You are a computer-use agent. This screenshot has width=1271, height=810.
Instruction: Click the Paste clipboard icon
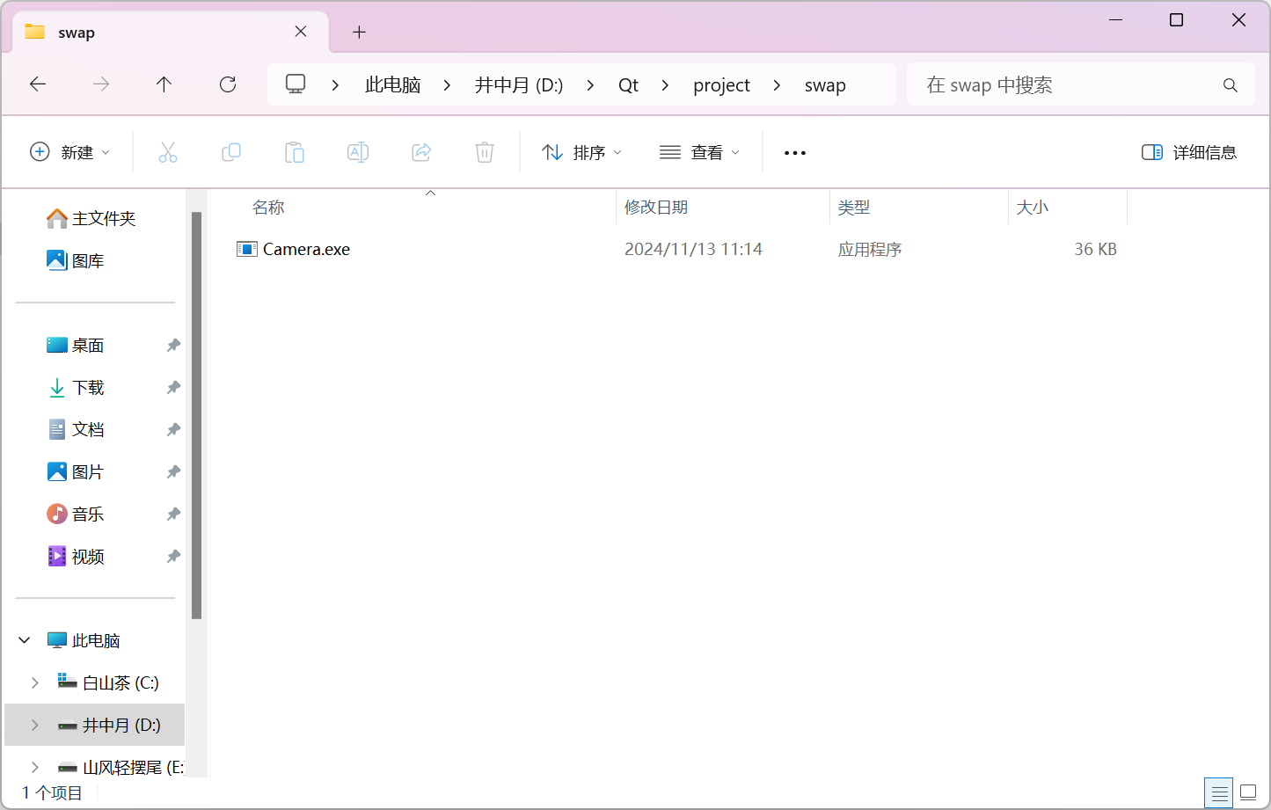tap(295, 152)
